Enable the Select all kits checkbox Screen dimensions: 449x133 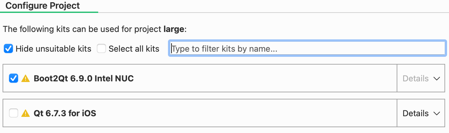point(101,49)
